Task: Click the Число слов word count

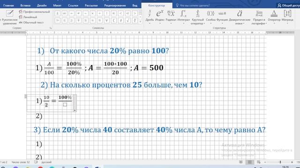Action: click(x=21, y=162)
